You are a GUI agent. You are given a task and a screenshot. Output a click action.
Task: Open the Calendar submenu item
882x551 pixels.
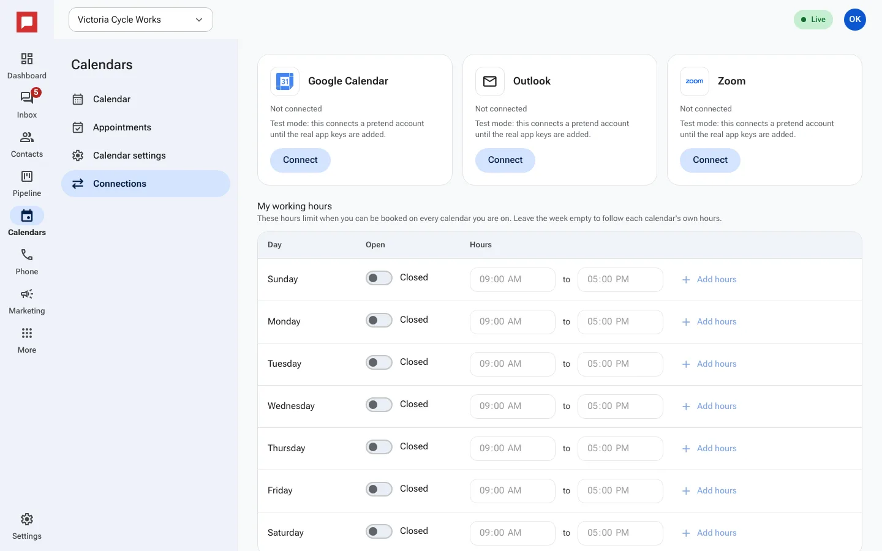(x=146, y=99)
